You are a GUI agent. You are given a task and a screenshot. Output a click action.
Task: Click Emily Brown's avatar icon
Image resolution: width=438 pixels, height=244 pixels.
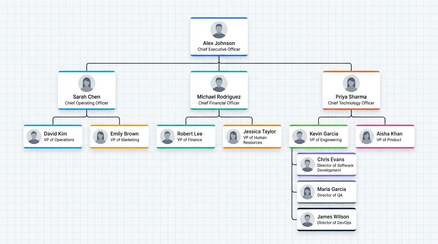[x=100, y=137]
